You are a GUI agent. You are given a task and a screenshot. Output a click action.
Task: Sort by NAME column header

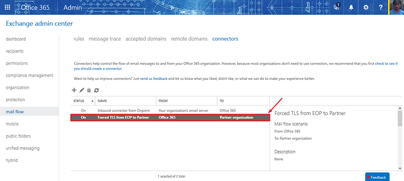(x=126, y=101)
